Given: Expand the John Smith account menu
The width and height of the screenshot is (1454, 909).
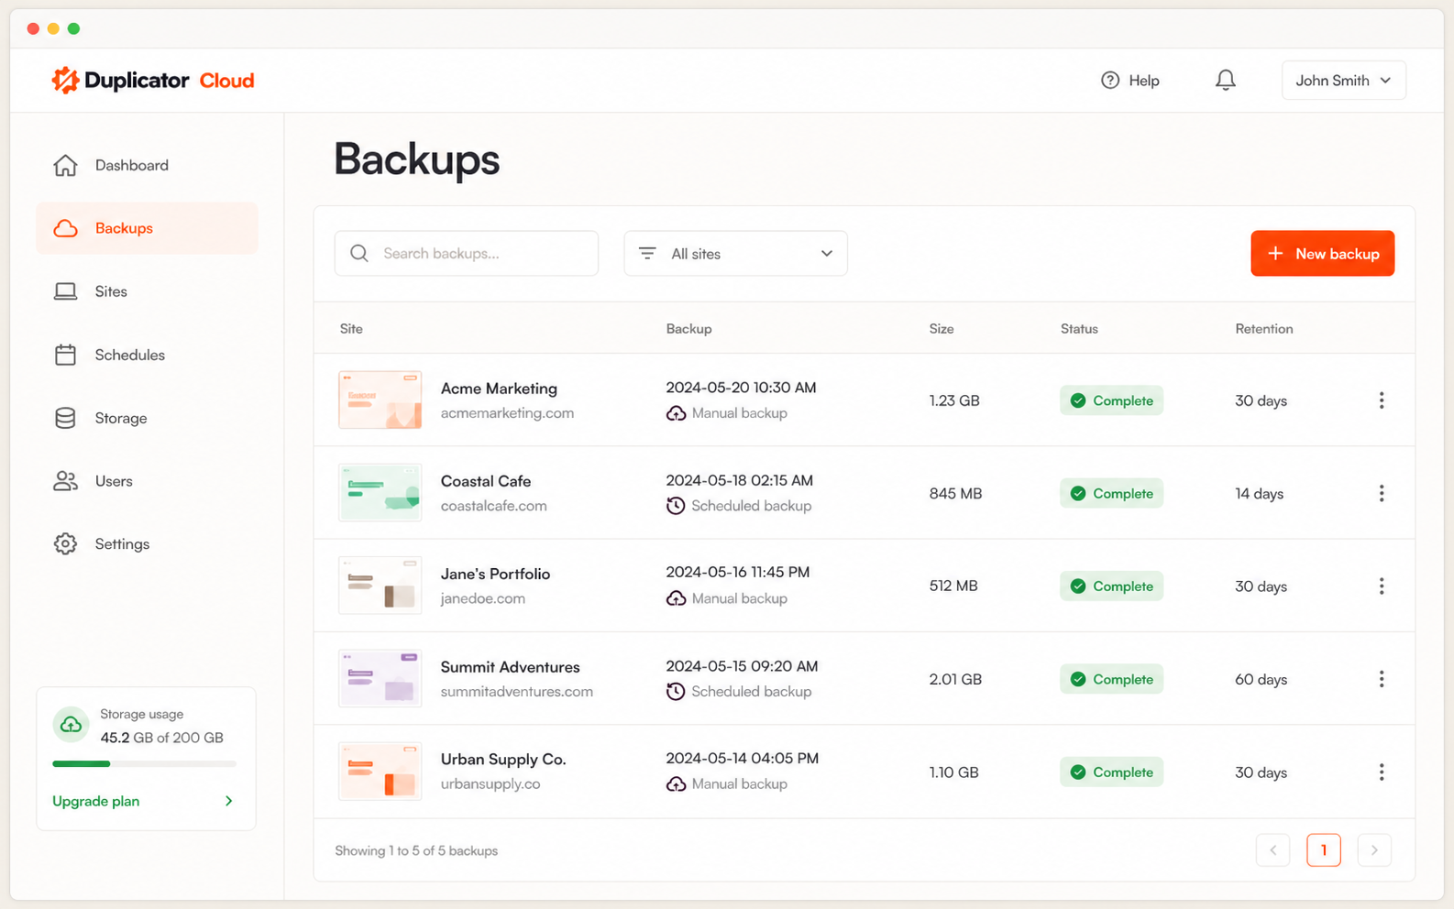Looking at the screenshot, I should (1343, 81).
